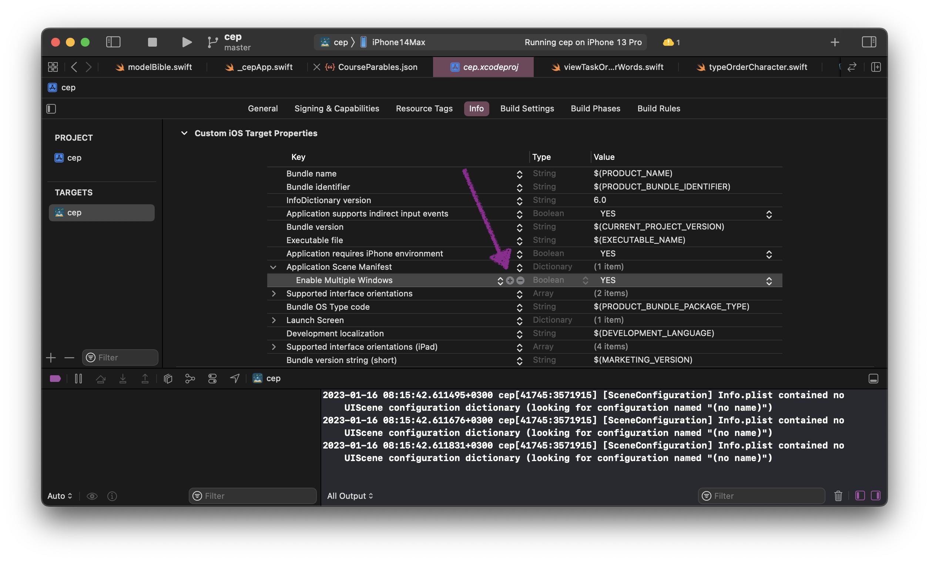Click the Step Into debug button
This screenshot has width=929, height=561.
click(123, 379)
